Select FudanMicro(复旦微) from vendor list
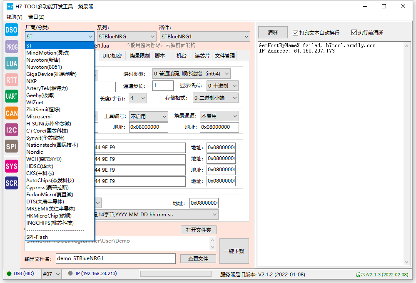This screenshot has height=283, width=416. coord(60,195)
